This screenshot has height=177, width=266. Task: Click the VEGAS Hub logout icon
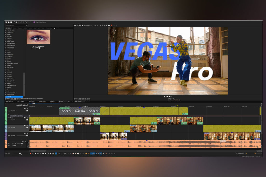pyautogui.click(x=34, y=22)
